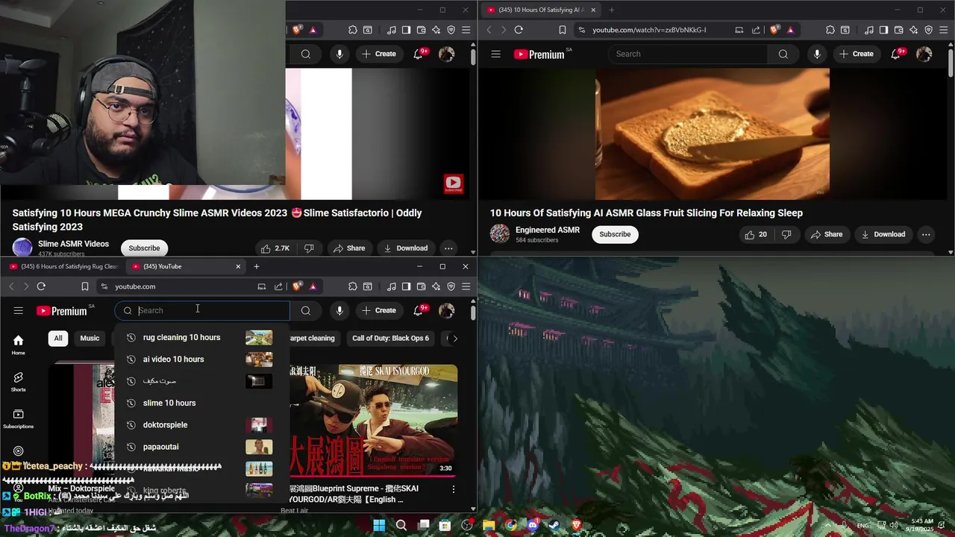Toggle Brave Shields in home window address bar
The image size is (955, 537).
tap(298, 286)
